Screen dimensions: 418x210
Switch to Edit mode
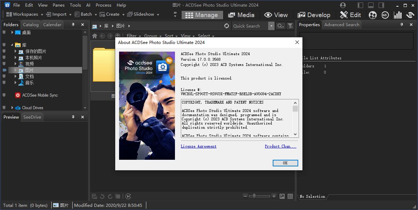350,15
